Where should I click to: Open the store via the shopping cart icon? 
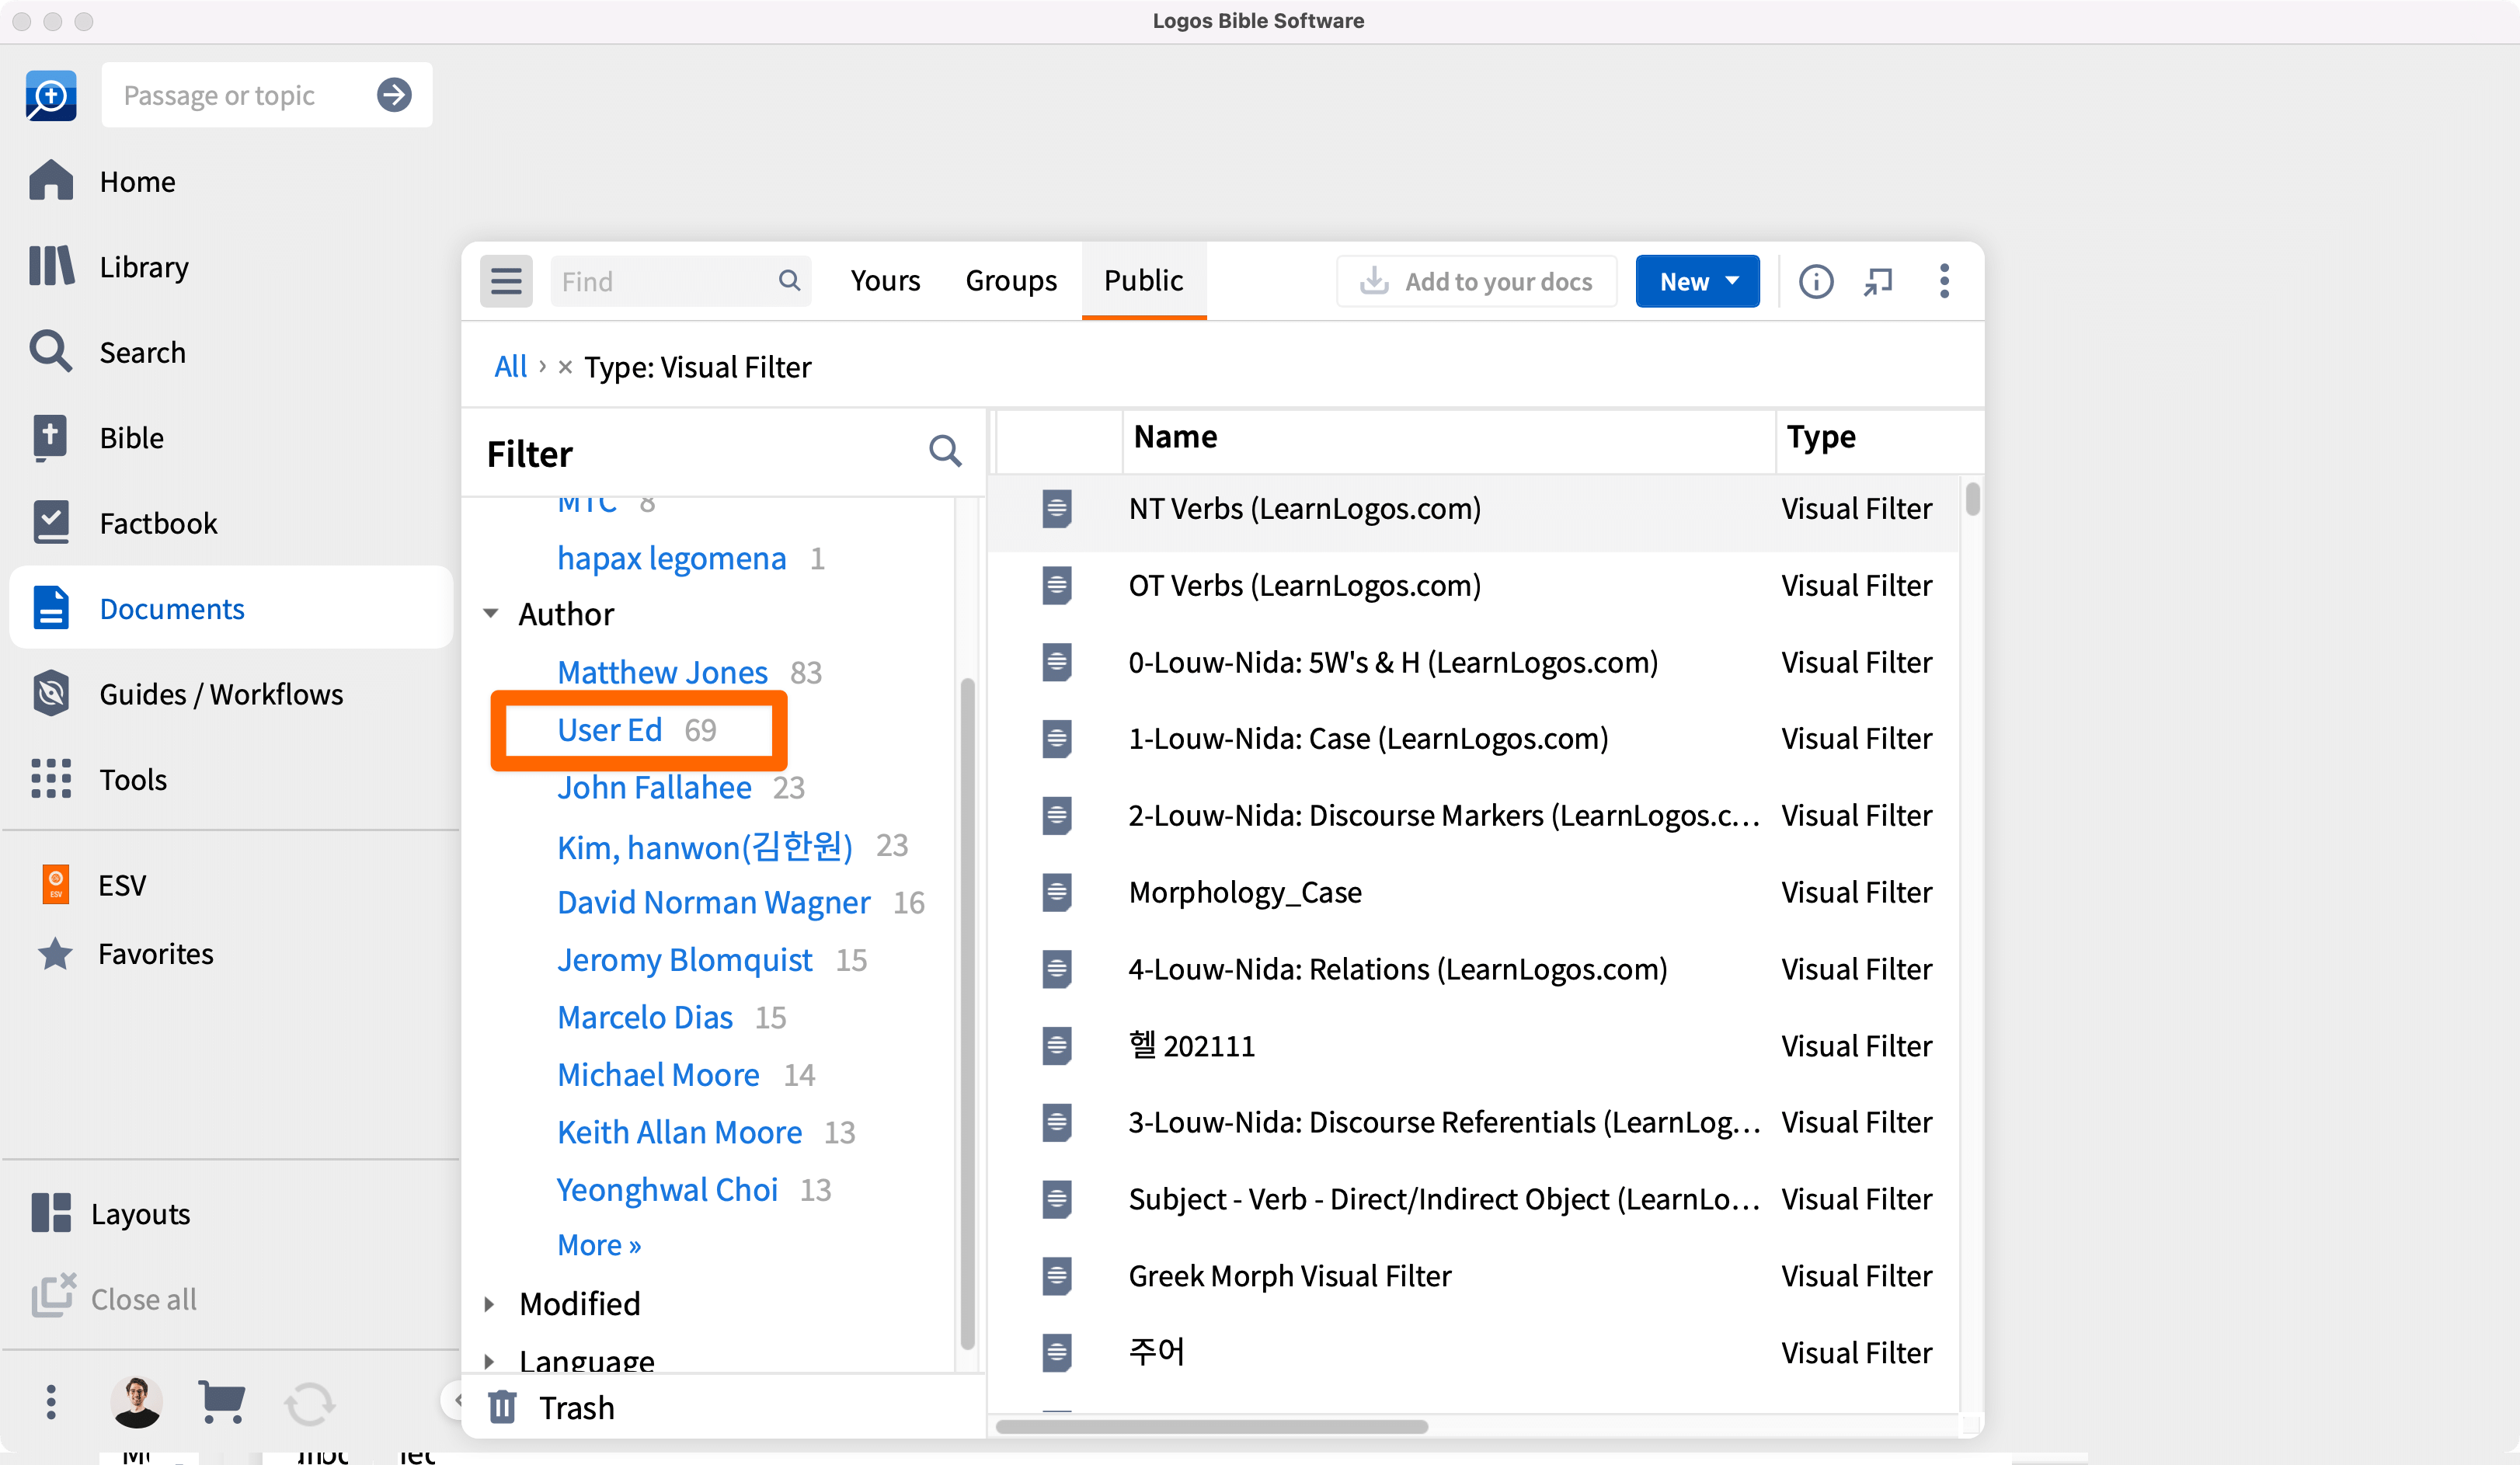[x=222, y=1402]
